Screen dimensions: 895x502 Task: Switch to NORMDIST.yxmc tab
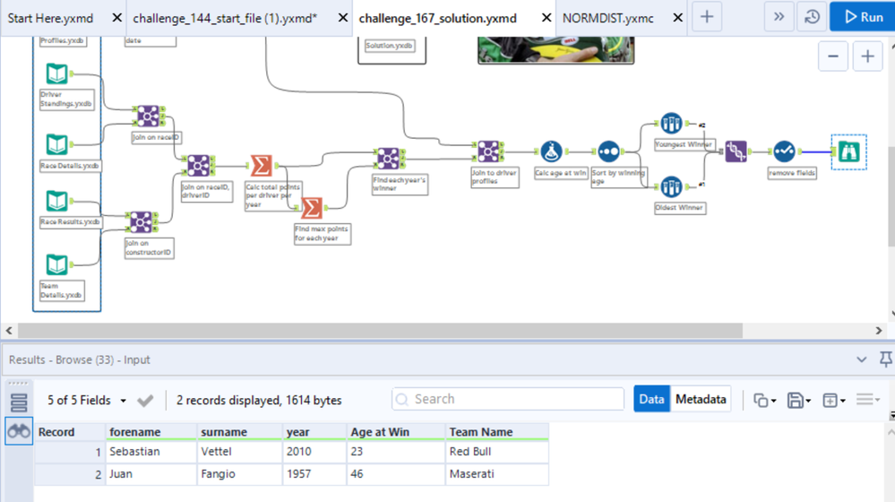pyautogui.click(x=608, y=18)
